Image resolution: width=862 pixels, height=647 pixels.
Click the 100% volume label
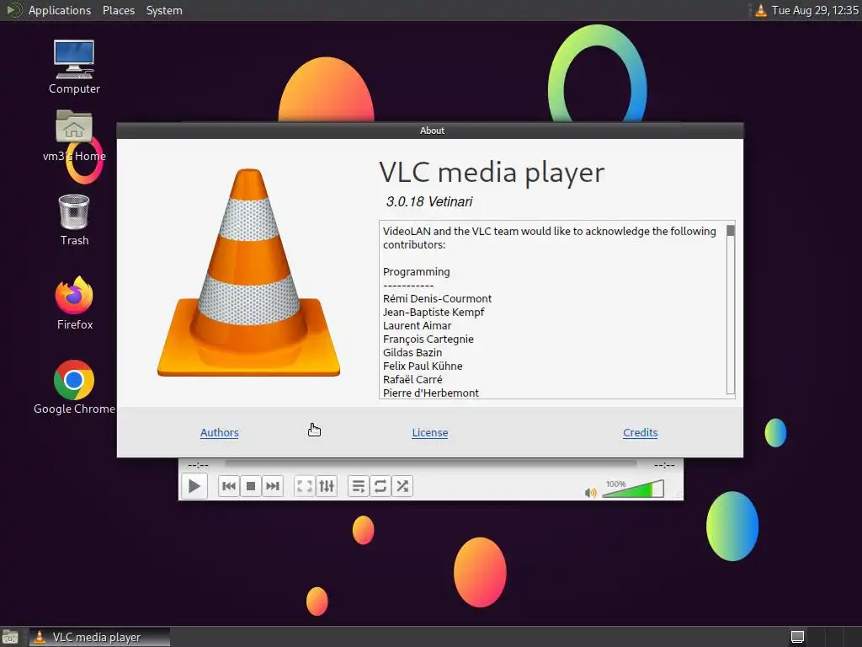pyautogui.click(x=615, y=484)
